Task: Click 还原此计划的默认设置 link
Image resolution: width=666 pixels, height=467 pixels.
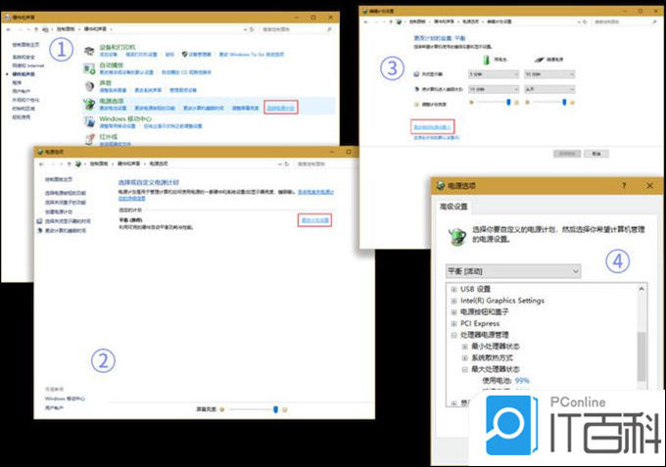Action: point(437,137)
